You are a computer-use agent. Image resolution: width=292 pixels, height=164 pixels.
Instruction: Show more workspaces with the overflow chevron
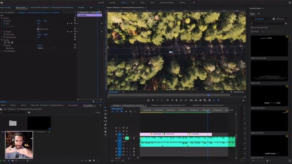(193, 3)
